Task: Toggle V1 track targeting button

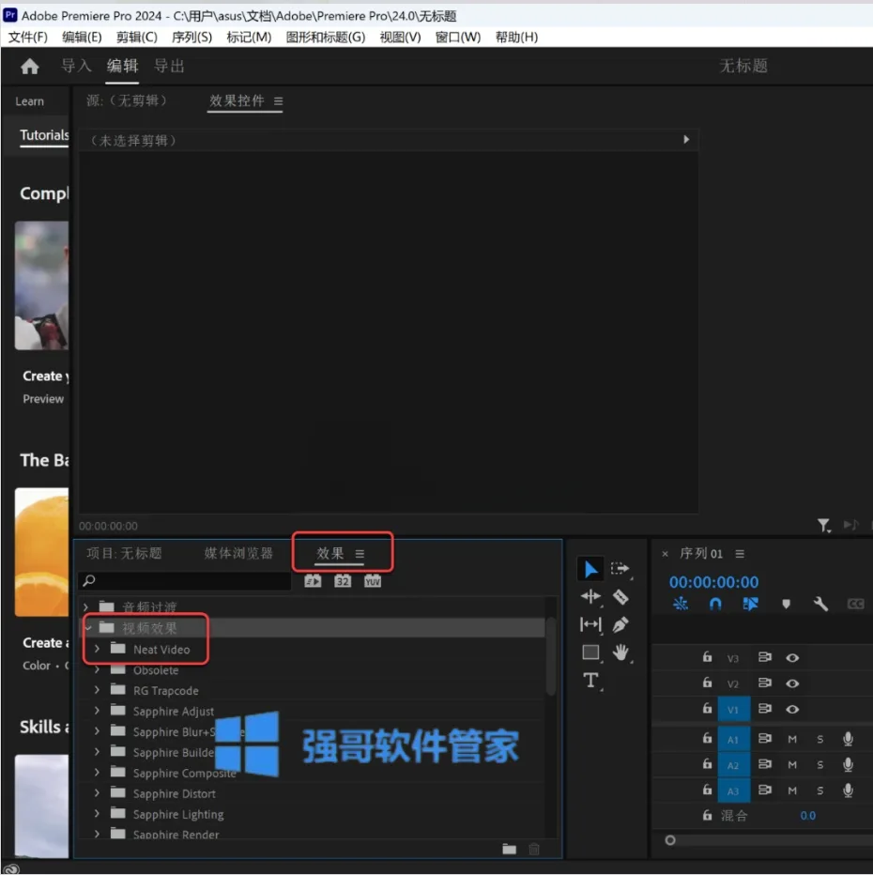Action: tap(733, 709)
